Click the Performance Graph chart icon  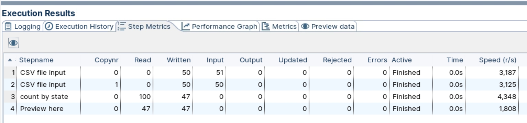coord(185,26)
